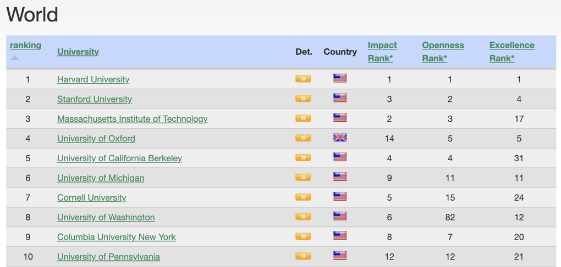Click the US flag in Berkeley row
The width and height of the screenshot is (561, 267).
[340, 157]
